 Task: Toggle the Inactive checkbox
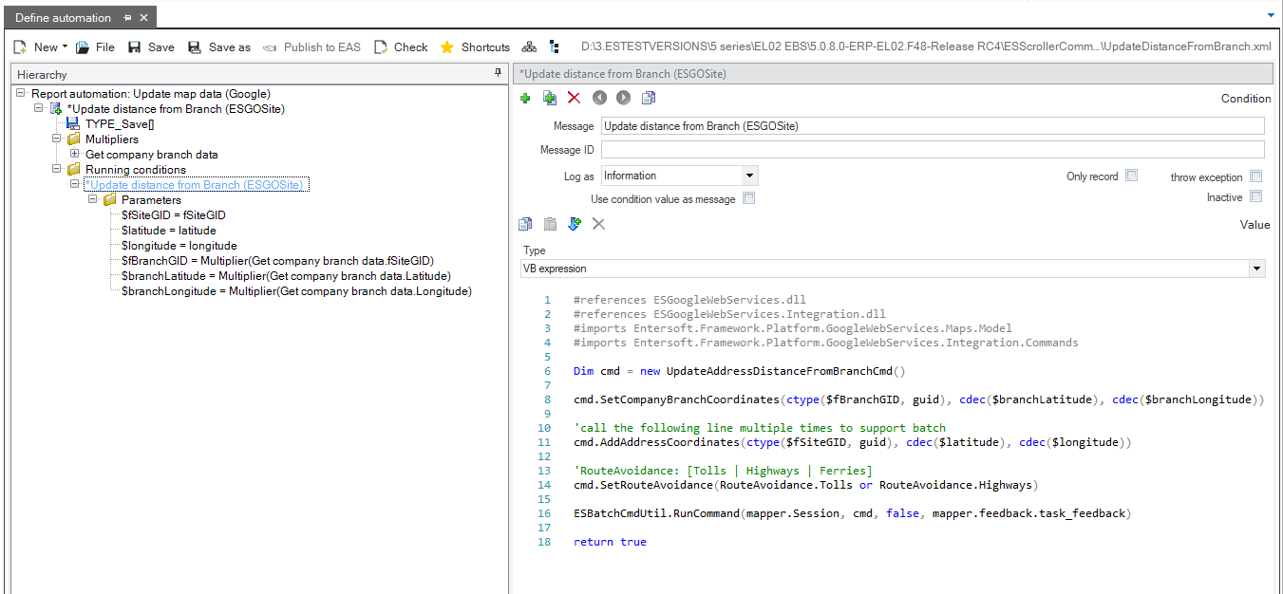(x=1255, y=196)
